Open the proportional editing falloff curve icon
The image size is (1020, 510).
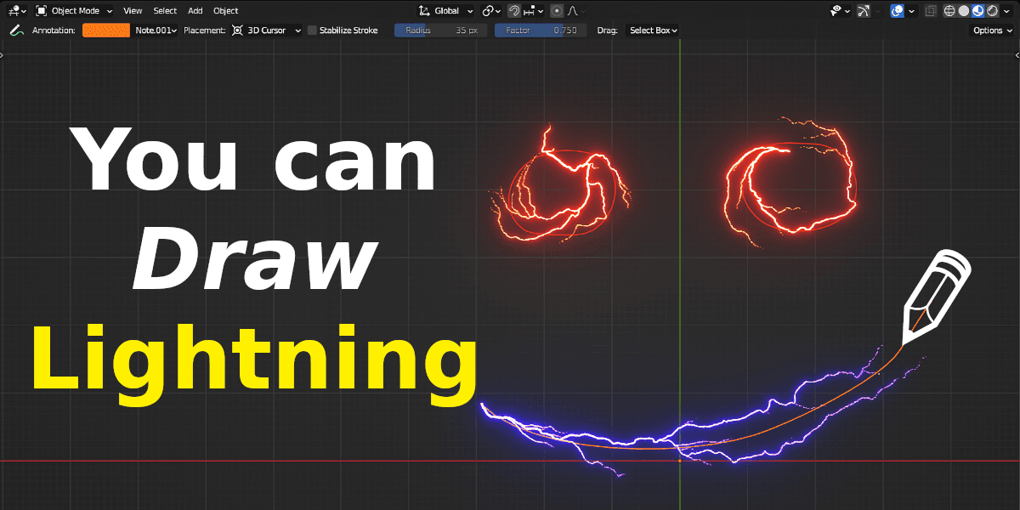[574, 11]
